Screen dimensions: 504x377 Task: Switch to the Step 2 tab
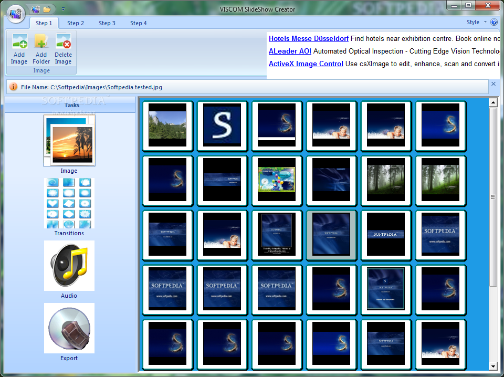click(x=76, y=23)
